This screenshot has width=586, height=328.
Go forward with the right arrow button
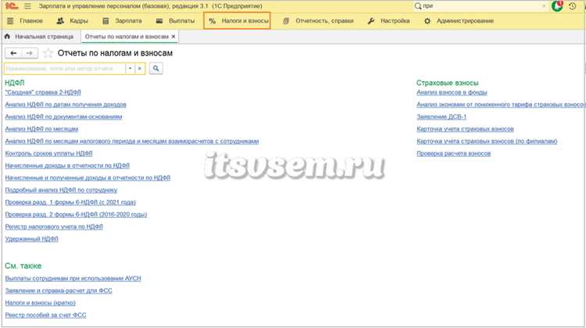pyautogui.click(x=30, y=53)
